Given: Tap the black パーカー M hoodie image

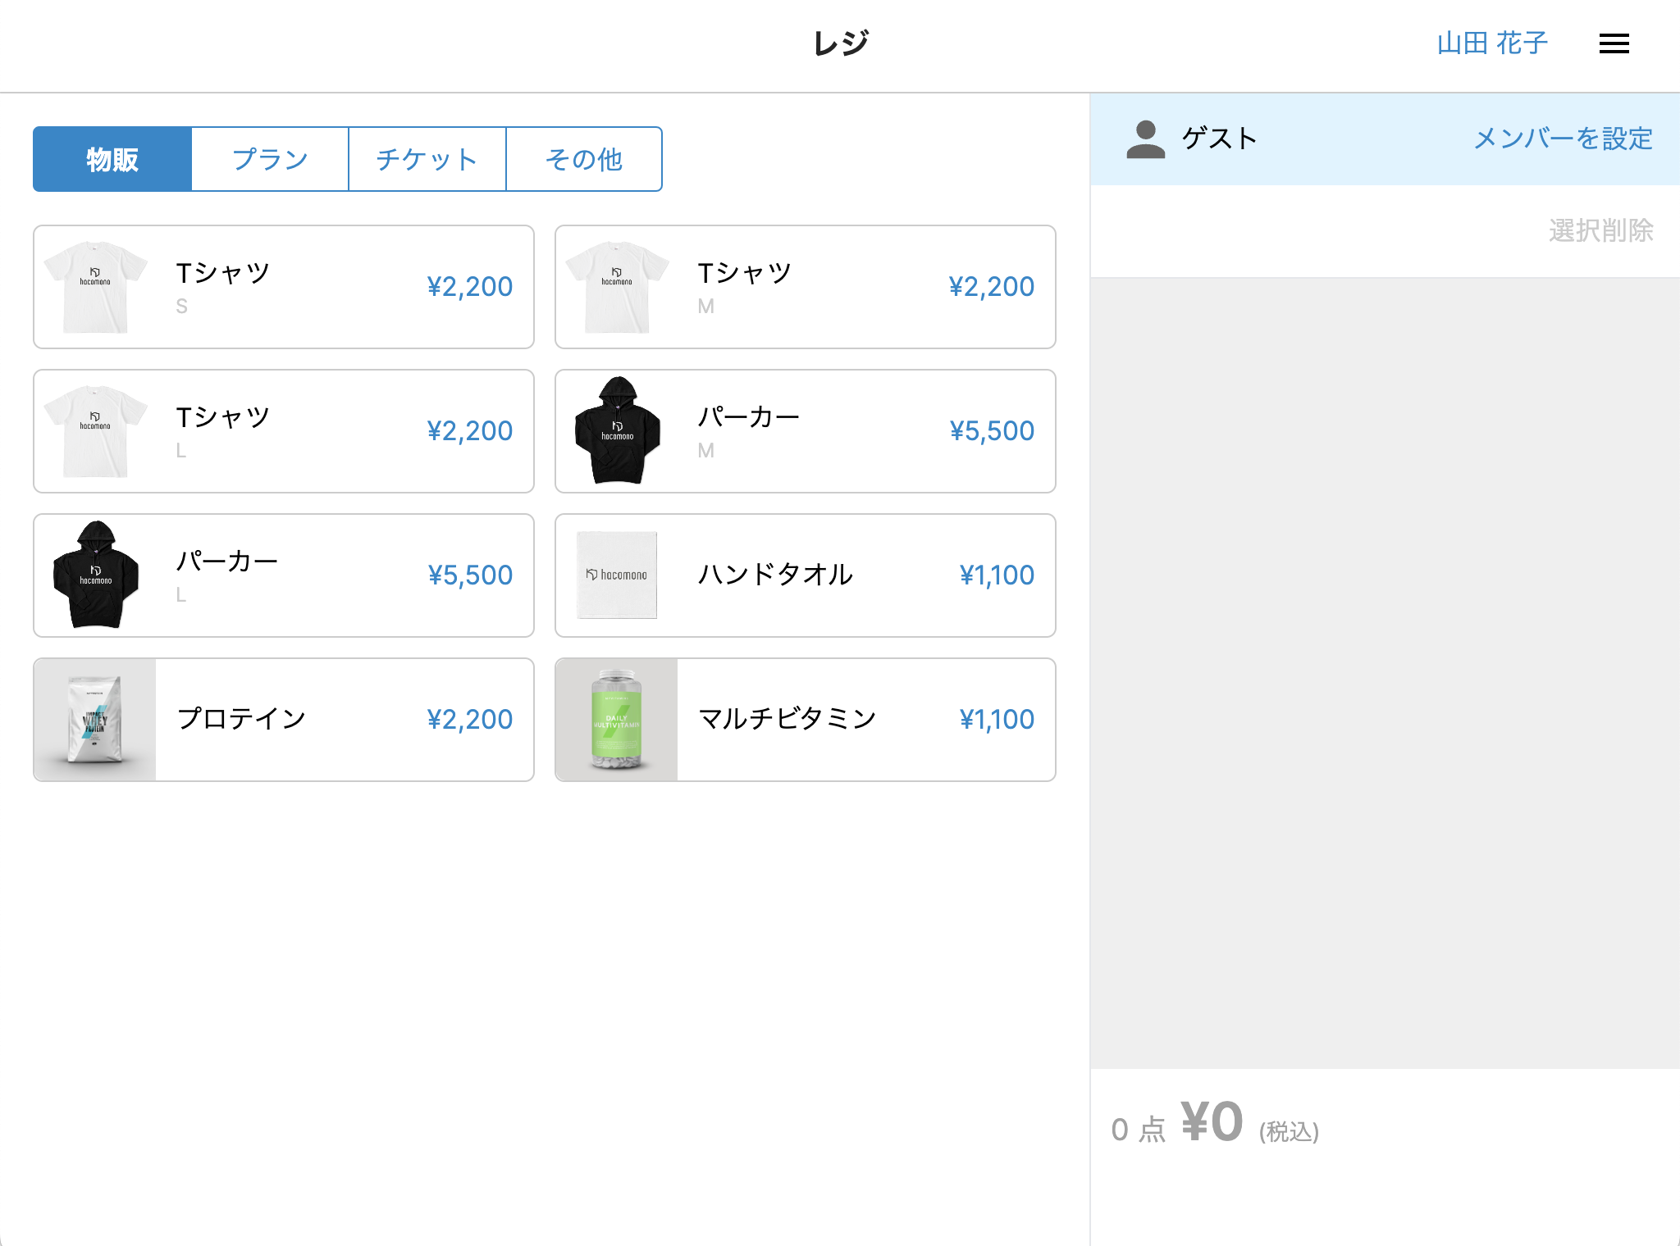Looking at the screenshot, I should point(617,431).
